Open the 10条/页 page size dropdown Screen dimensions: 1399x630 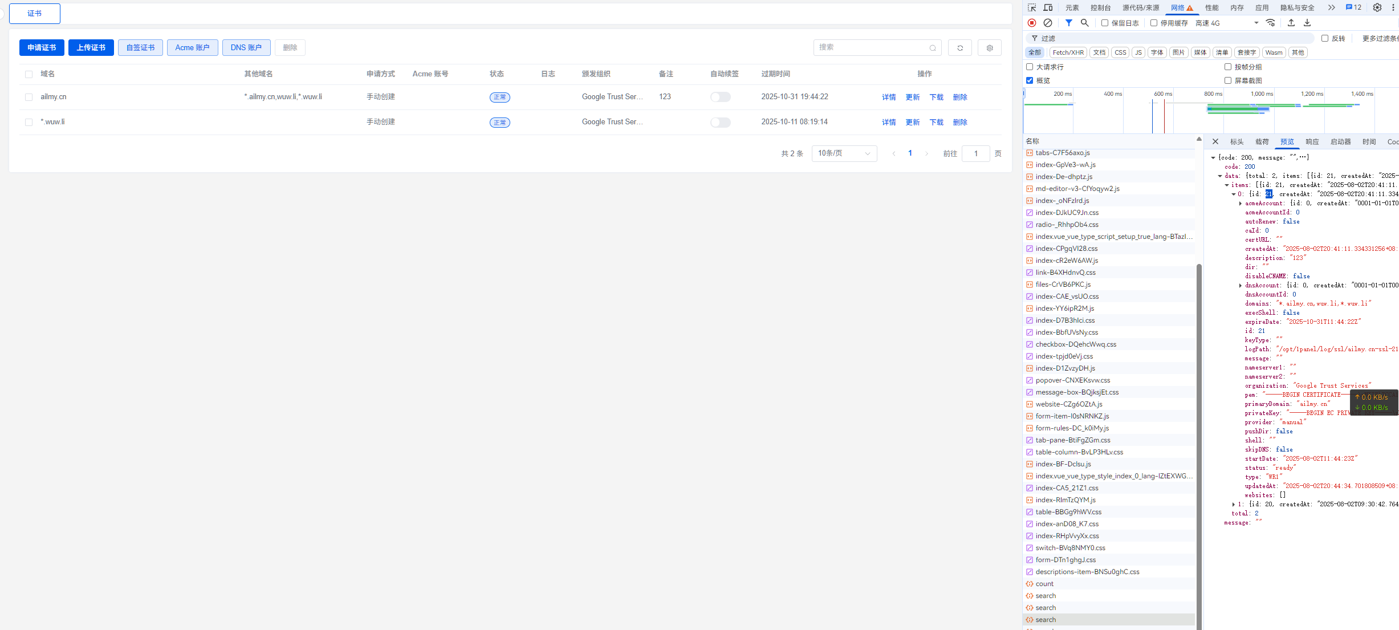[x=844, y=153]
